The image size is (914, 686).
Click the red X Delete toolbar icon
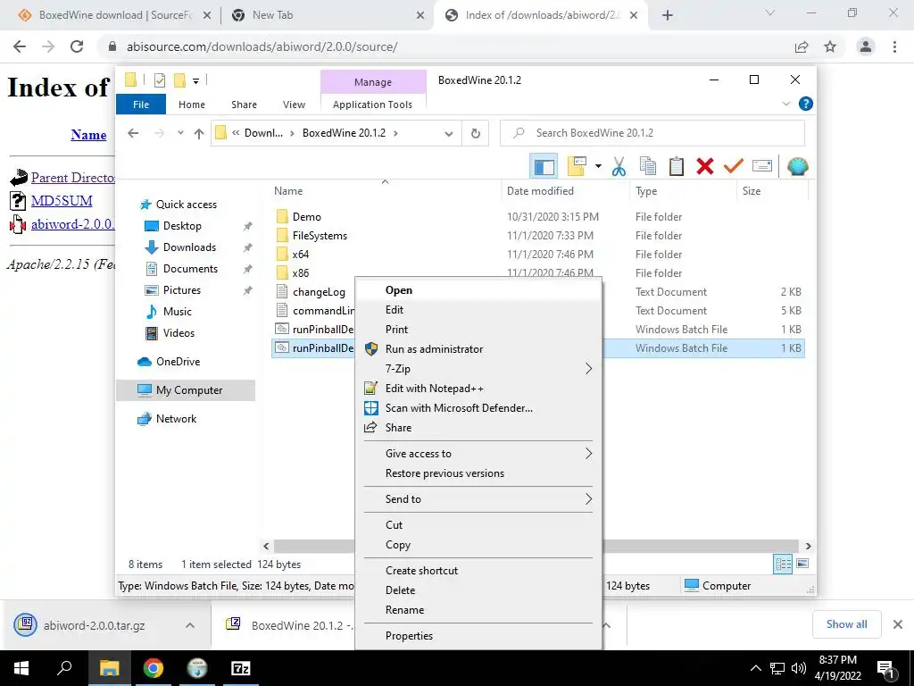[x=705, y=166]
